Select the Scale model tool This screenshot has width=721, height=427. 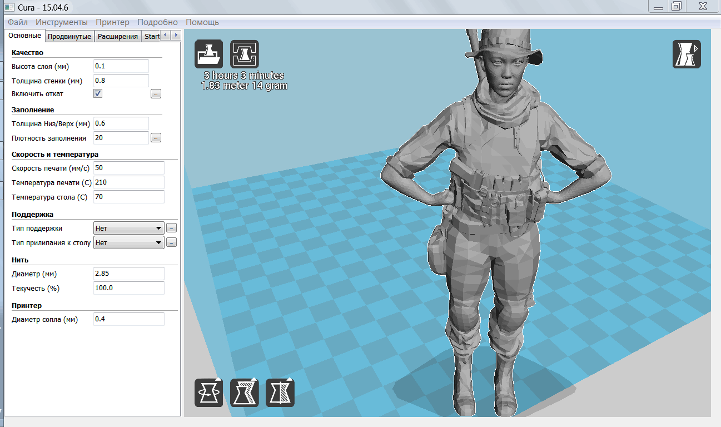click(244, 393)
